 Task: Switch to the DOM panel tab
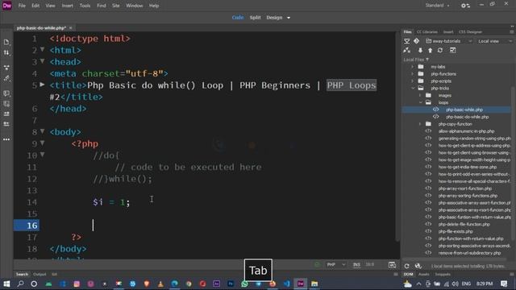[x=408, y=274]
